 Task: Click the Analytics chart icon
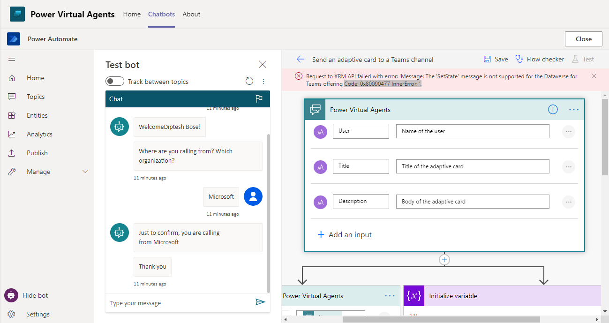pyautogui.click(x=12, y=134)
